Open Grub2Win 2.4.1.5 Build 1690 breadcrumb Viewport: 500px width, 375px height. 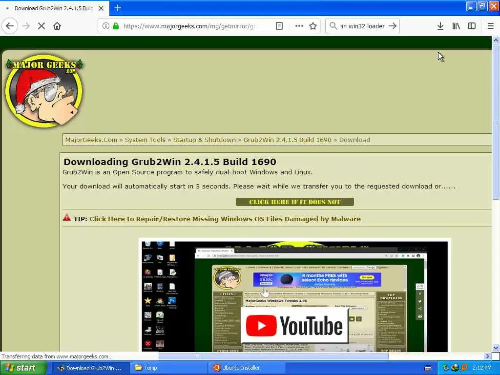tap(288, 140)
